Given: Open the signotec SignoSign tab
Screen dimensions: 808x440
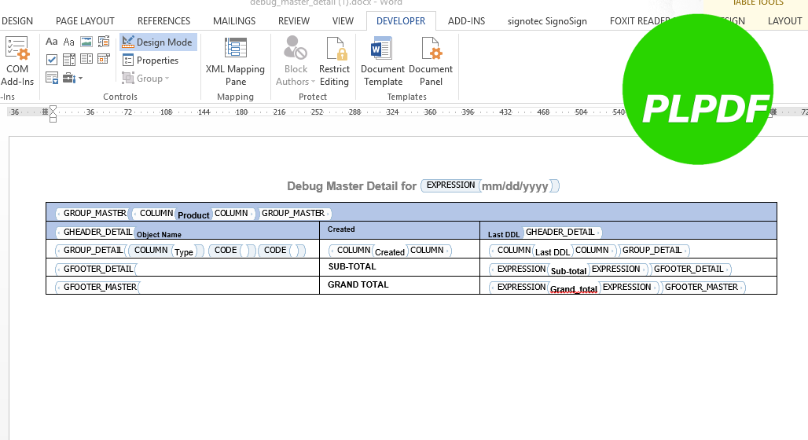Looking at the screenshot, I should coord(547,21).
